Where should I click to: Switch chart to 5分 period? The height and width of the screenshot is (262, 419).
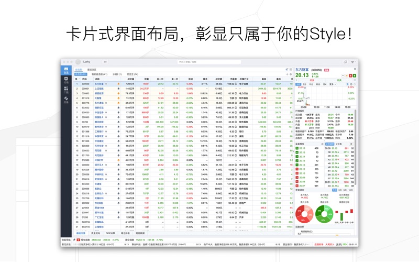[305, 84]
